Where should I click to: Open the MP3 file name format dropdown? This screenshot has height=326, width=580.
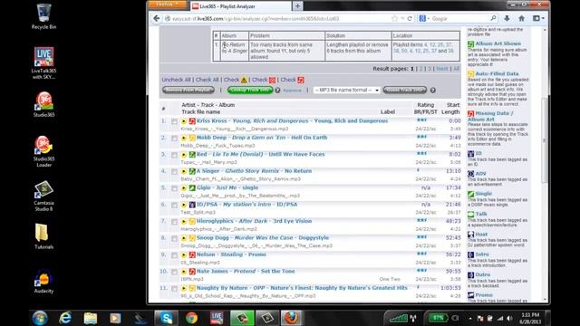click(346, 91)
